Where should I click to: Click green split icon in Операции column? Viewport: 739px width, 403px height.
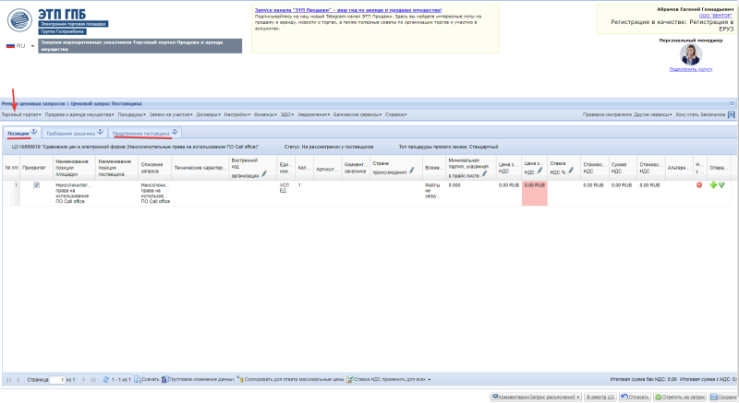click(x=721, y=185)
